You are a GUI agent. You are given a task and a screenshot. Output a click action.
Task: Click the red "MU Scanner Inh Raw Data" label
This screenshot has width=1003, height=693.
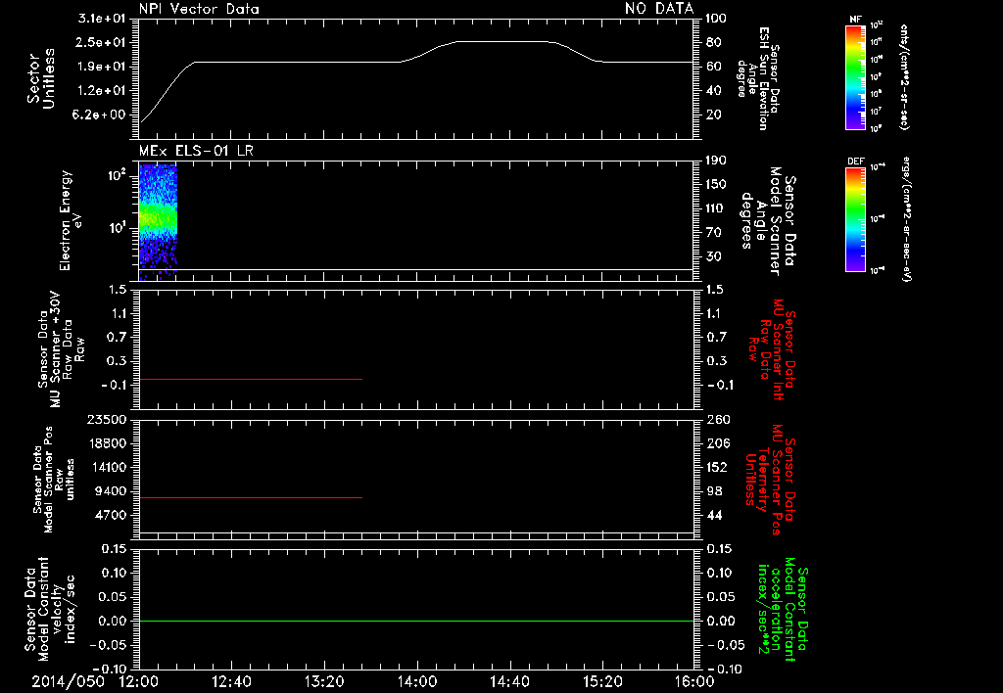(773, 349)
